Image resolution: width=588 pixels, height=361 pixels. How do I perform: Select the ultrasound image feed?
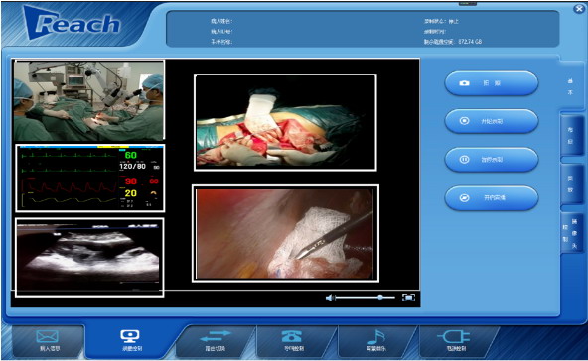click(89, 257)
